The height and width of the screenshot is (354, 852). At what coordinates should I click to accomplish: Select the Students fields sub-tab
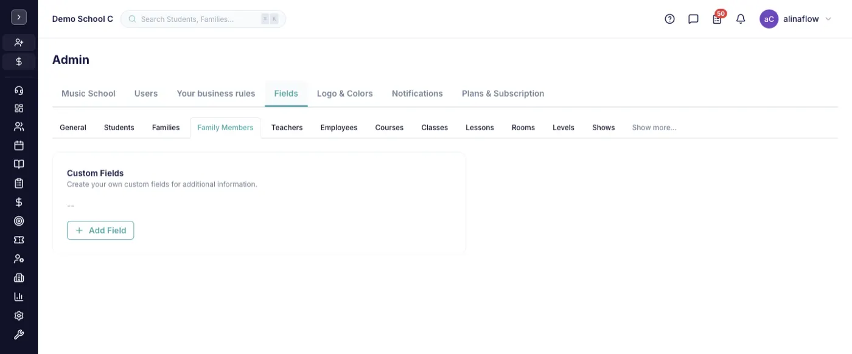(119, 128)
